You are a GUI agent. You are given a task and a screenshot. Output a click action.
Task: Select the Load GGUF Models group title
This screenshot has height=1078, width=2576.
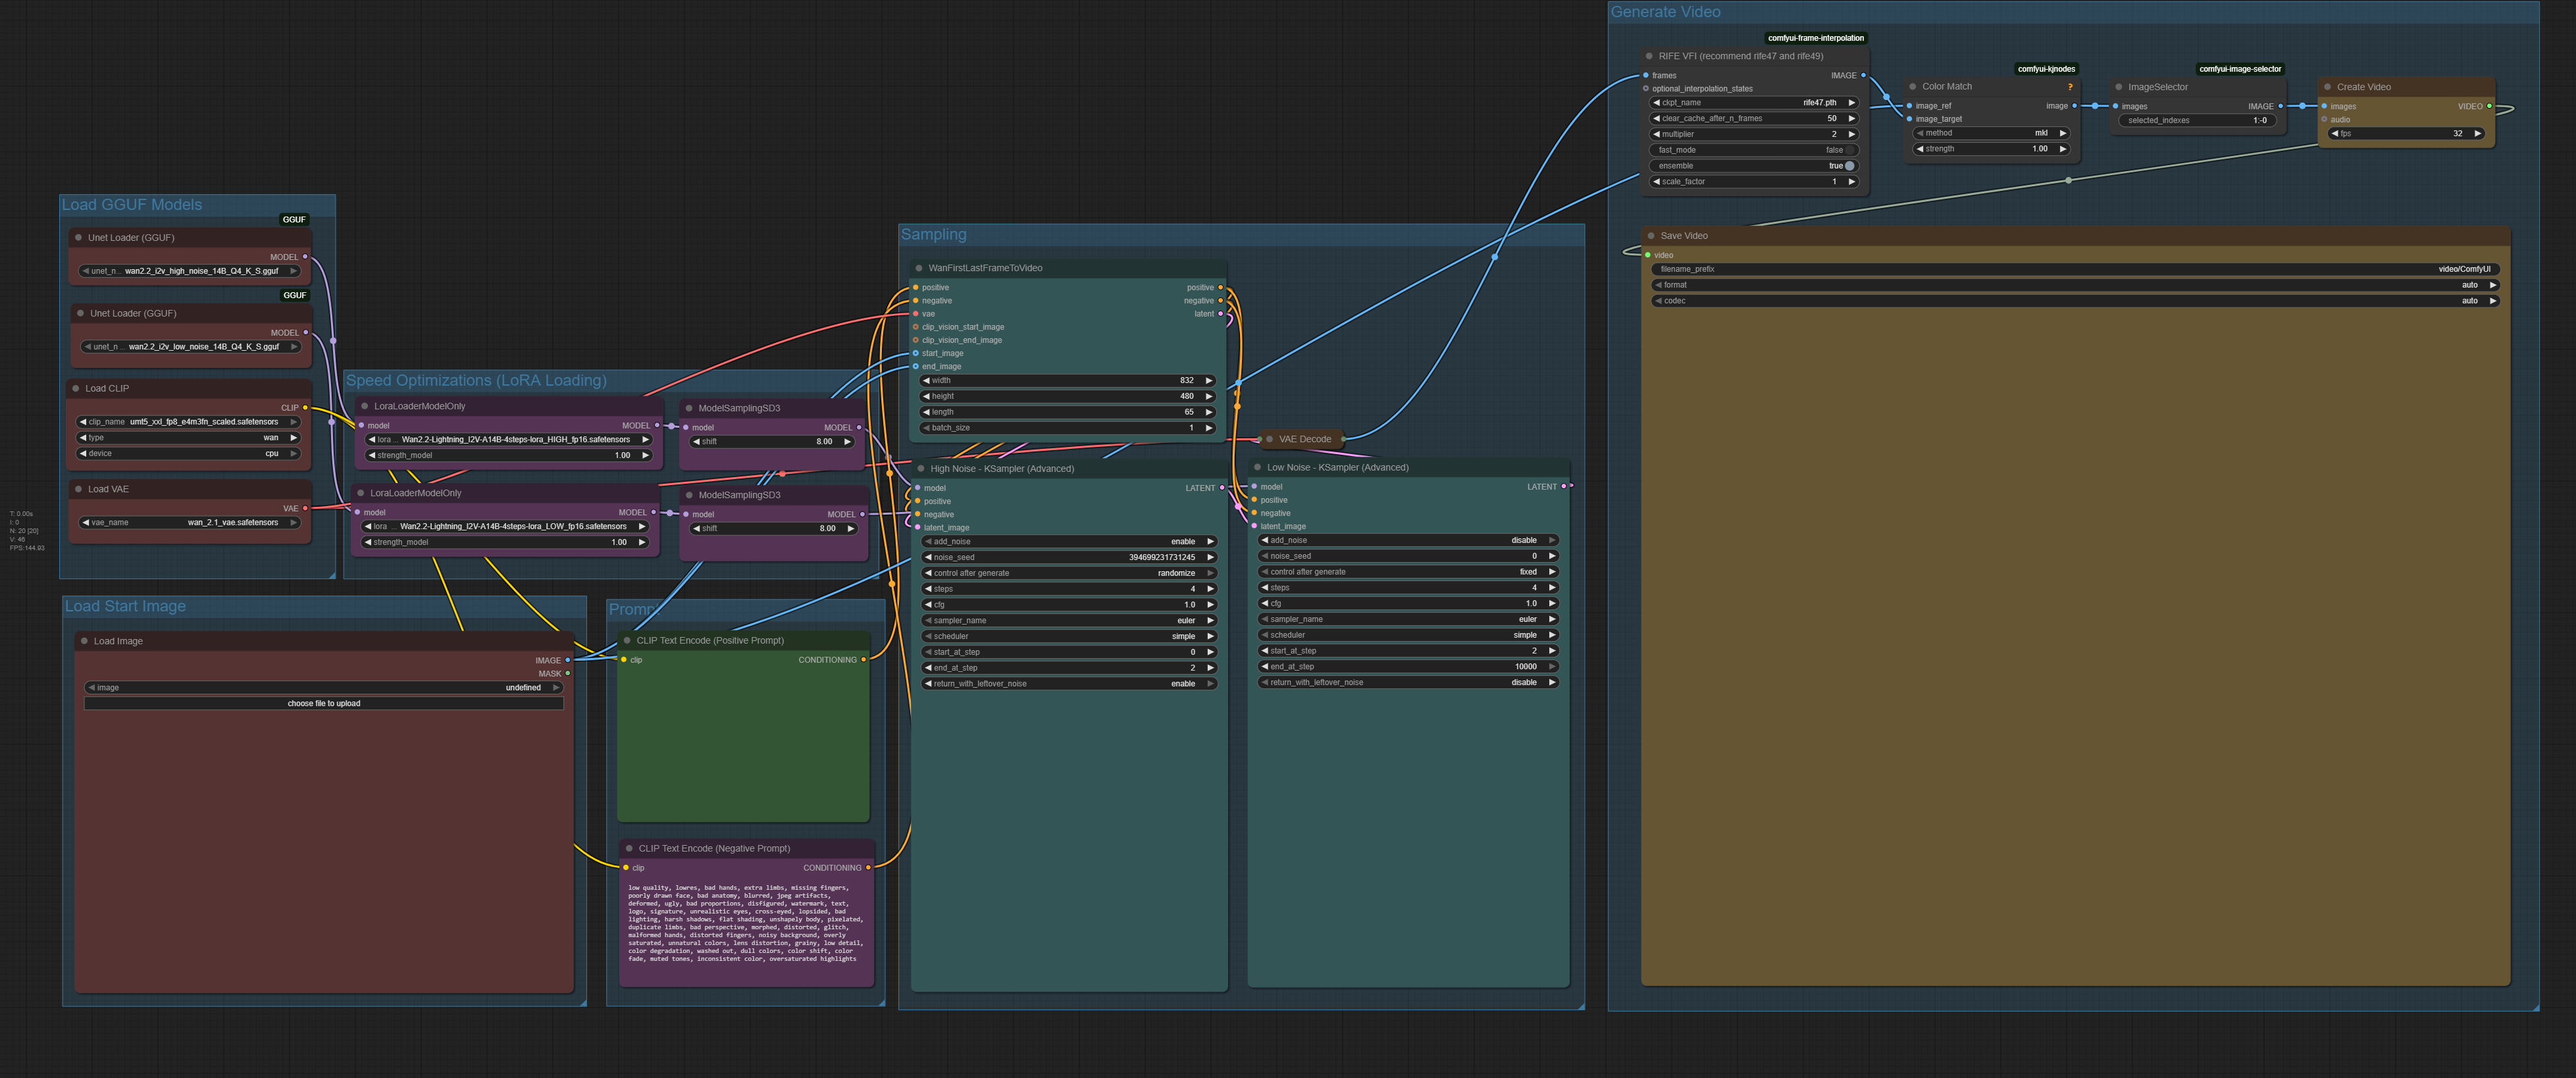132,205
